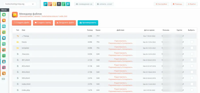Image resolution: width=200 pixels, height=93 pixels.
Task: Expand the side menu with the double-arrow icon
Action: coord(3,79)
